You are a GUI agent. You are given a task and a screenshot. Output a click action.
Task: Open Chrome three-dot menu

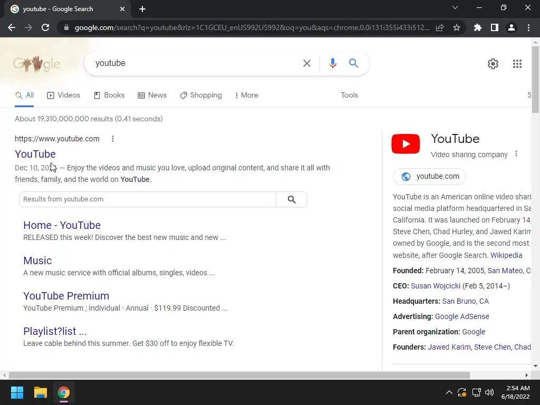[528, 27]
